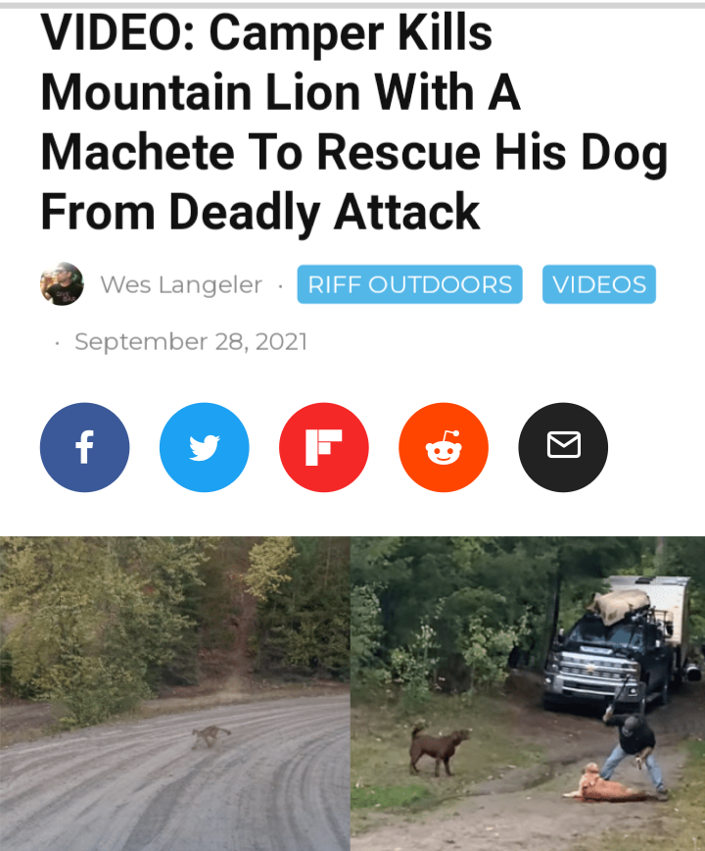Open the Camper Kills Mountain Lion headline
Image resolution: width=705 pixels, height=851 pixels.
point(354,123)
